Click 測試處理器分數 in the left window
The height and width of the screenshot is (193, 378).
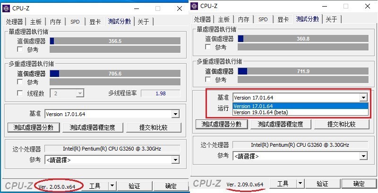[x=33, y=127]
